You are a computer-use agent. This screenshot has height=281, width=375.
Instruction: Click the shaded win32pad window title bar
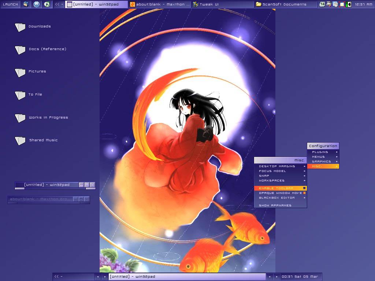pos(47,185)
